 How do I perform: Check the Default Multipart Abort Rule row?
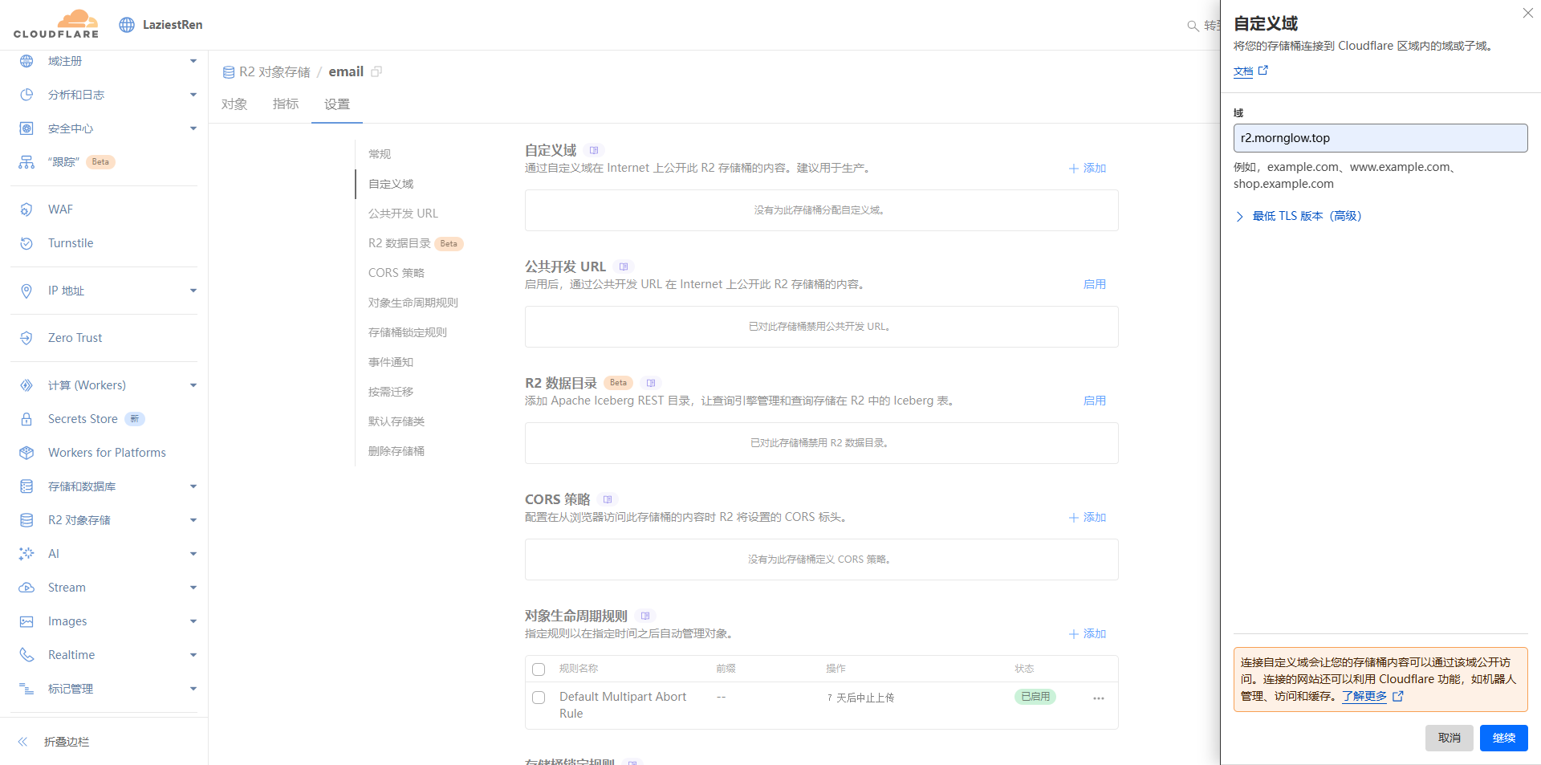(x=539, y=698)
